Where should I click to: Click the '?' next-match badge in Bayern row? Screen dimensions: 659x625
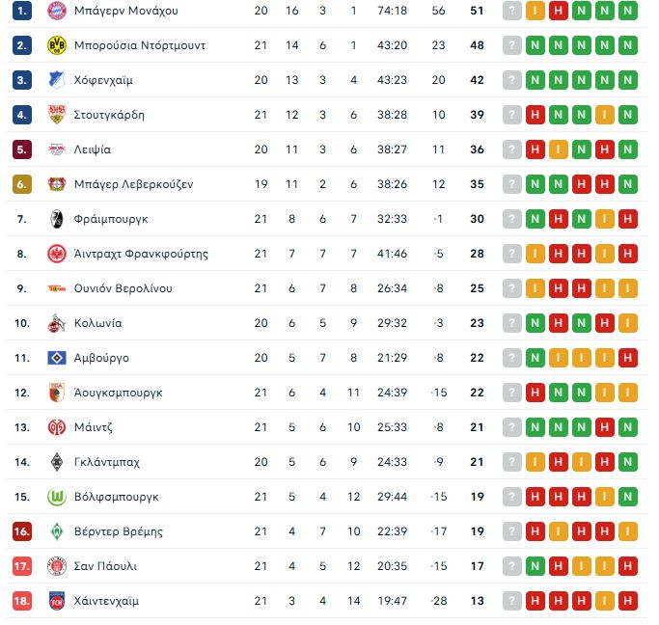tap(512, 11)
